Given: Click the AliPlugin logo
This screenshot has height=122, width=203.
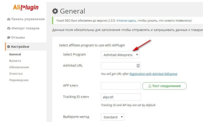Looking at the screenshot, I should [26, 8].
